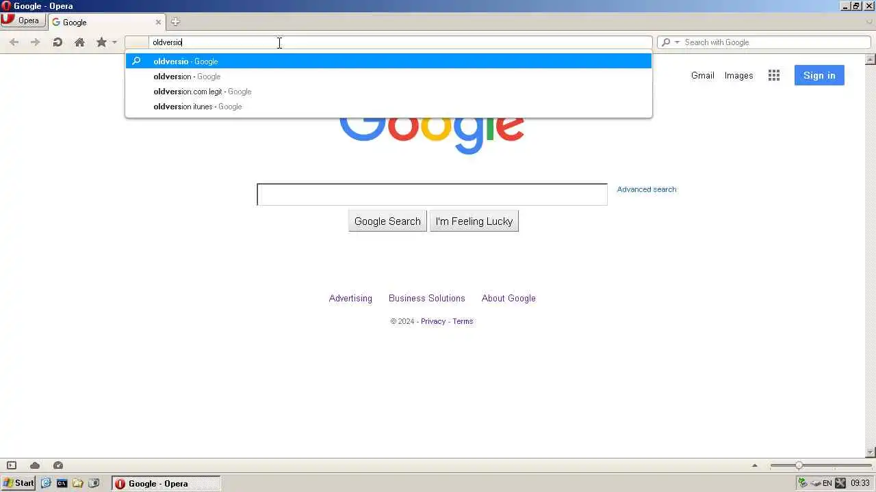Select suggestion 'oldversion.com legit - Google'
This screenshot has width=876, height=492.
point(389,92)
